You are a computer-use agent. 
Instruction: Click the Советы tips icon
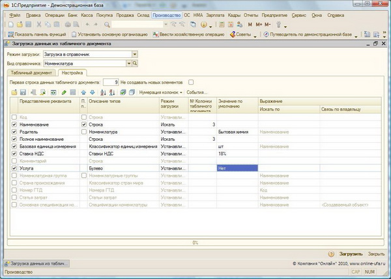(233, 35)
